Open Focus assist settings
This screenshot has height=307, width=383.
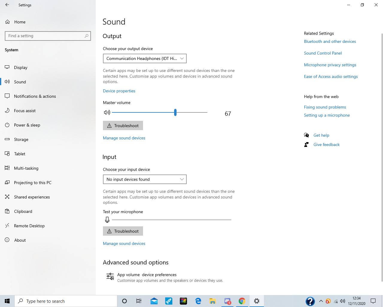tap(48, 111)
